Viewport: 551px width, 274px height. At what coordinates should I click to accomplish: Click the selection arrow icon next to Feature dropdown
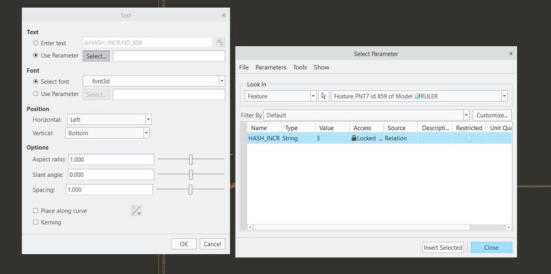click(x=324, y=96)
